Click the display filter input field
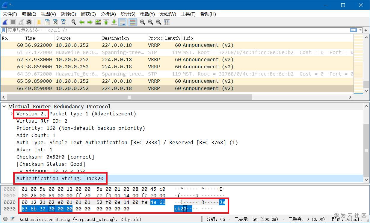Screen dimensions: 370x223 (x=178, y=30)
